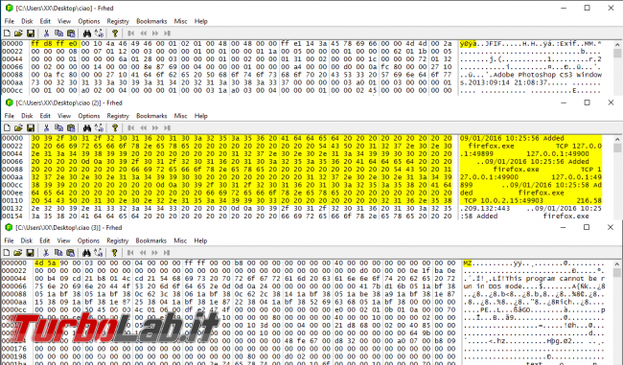Open the Disk menu in the top window
Viewport: 623px width, 365px height.
(x=27, y=21)
